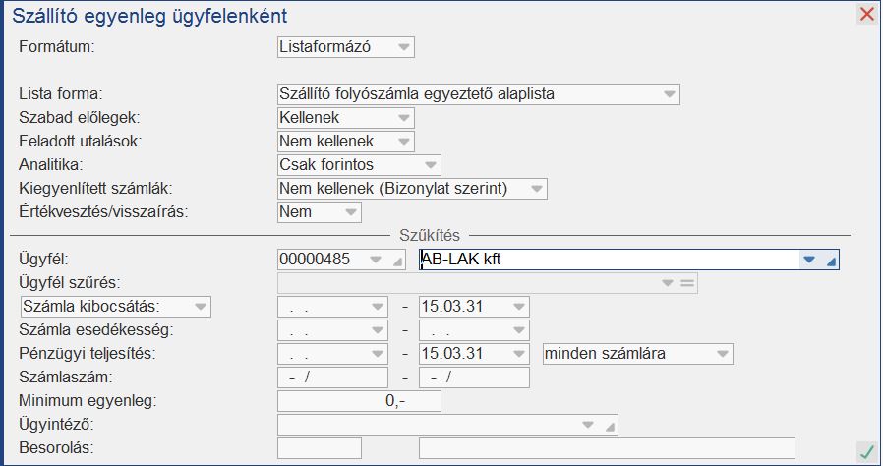Image resolution: width=883 pixels, height=466 pixels.
Task: Open the minden számlára dropdown
Action: 722,354
